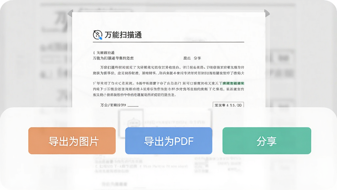Select the 万能扫描通 document title text
Viewport: 337px width, 190px height.
tap(123, 35)
